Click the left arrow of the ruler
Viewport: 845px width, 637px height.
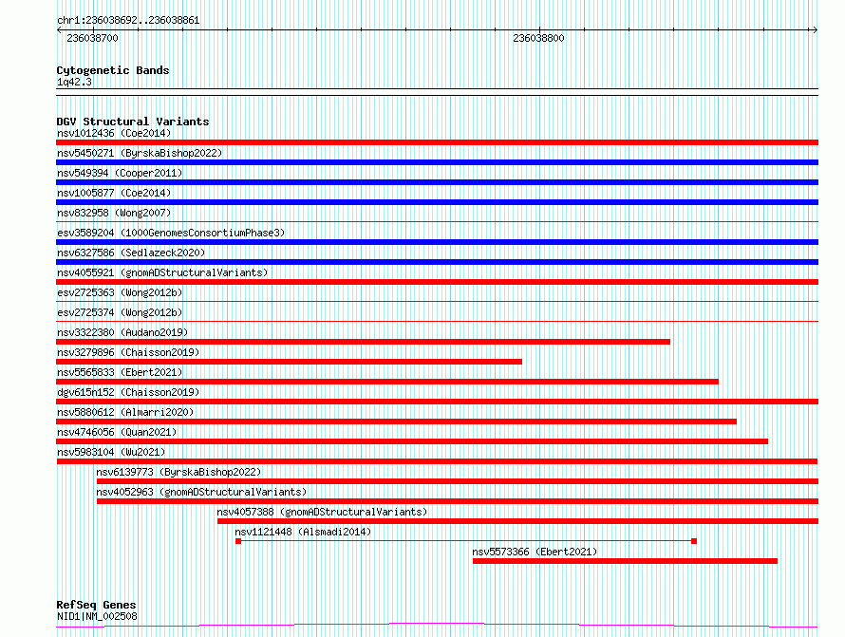point(59,30)
